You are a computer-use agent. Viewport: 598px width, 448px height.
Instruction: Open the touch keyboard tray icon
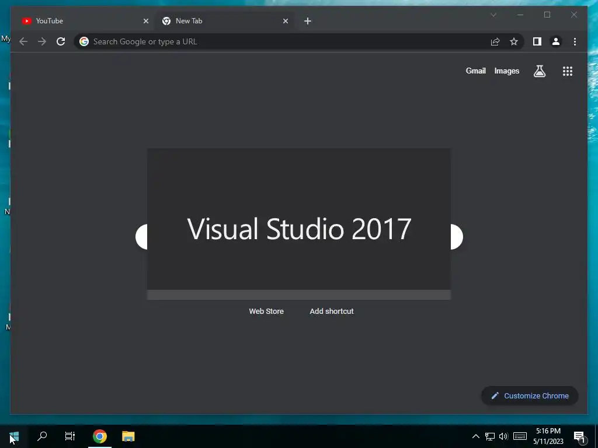click(520, 436)
